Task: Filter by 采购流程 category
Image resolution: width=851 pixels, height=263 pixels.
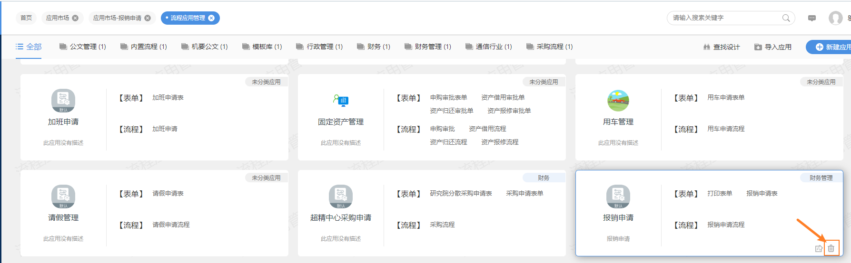Action: click(550, 47)
